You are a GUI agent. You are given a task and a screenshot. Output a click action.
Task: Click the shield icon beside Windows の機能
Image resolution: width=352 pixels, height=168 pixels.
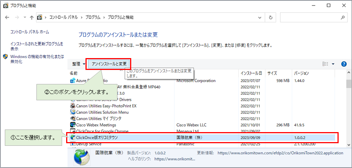pyautogui.click(x=5, y=57)
